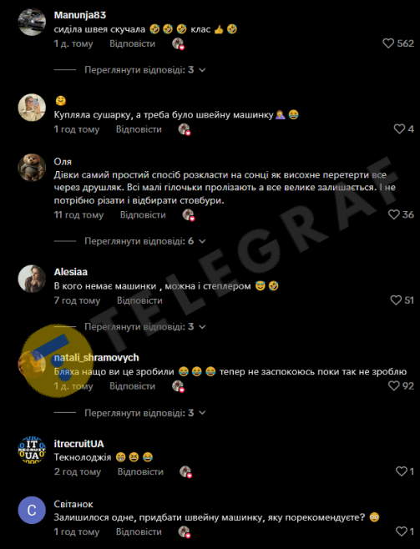Expand the 3 replies under natali_shramovych's comment
Image resolution: width=420 pixels, height=549 pixels.
point(144,413)
